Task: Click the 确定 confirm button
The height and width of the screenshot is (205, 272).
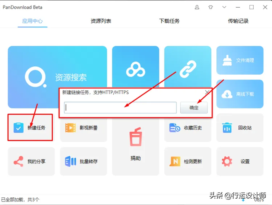Action: (x=194, y=108)
